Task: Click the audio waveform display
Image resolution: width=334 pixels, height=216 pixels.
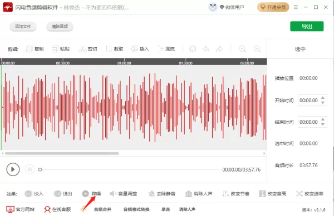Action: (134, 108)
